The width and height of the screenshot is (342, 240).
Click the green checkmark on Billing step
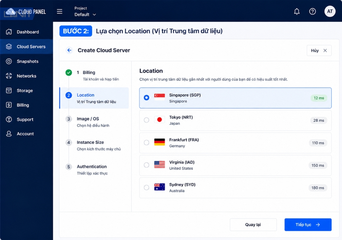pos(69,73)
